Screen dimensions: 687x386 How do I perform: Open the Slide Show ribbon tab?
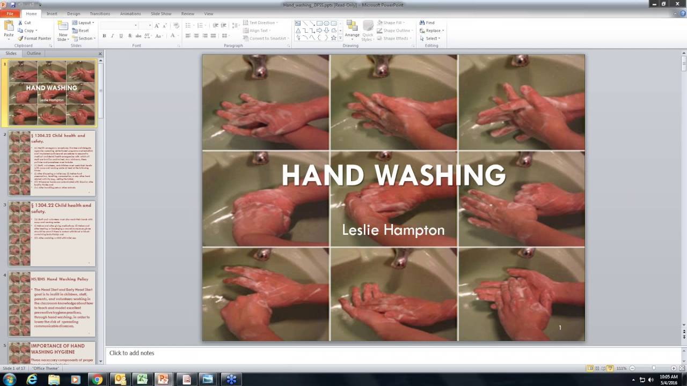162,13
